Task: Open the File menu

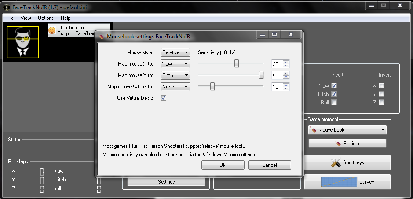Action: pos(10,18)
